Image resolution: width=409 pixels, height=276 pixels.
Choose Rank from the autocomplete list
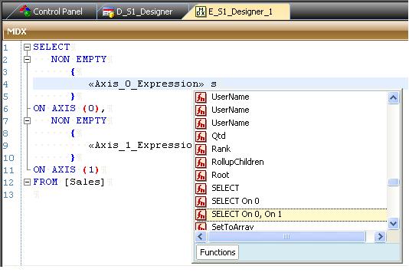click(291, 149)
